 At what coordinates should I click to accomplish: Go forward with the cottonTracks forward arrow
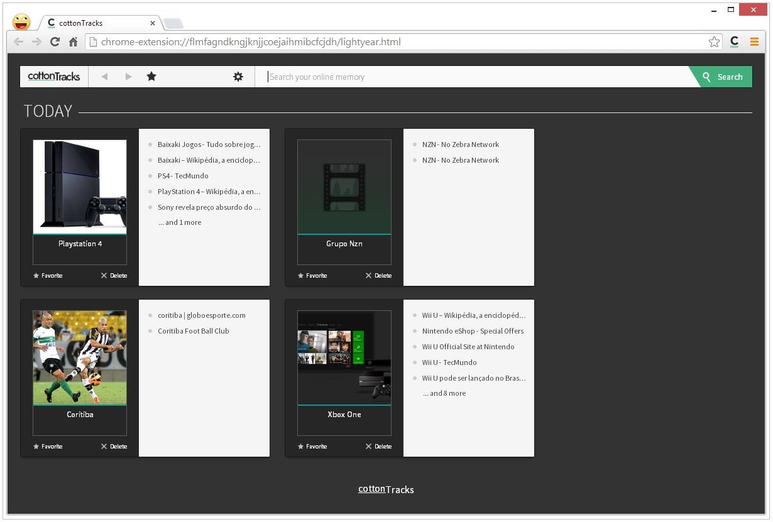(128, 77)
